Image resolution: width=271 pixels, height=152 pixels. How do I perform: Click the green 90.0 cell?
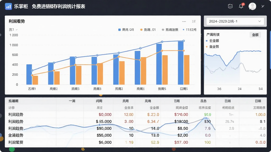[x=207, y=115]
